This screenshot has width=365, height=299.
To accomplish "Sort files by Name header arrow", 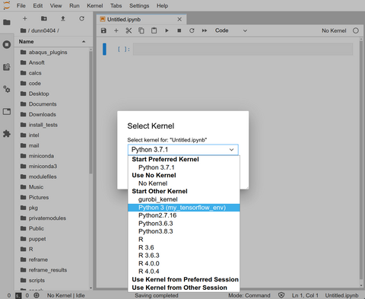I will tap(84, 42).
